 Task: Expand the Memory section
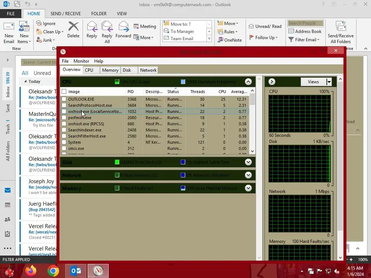(248, 188)
